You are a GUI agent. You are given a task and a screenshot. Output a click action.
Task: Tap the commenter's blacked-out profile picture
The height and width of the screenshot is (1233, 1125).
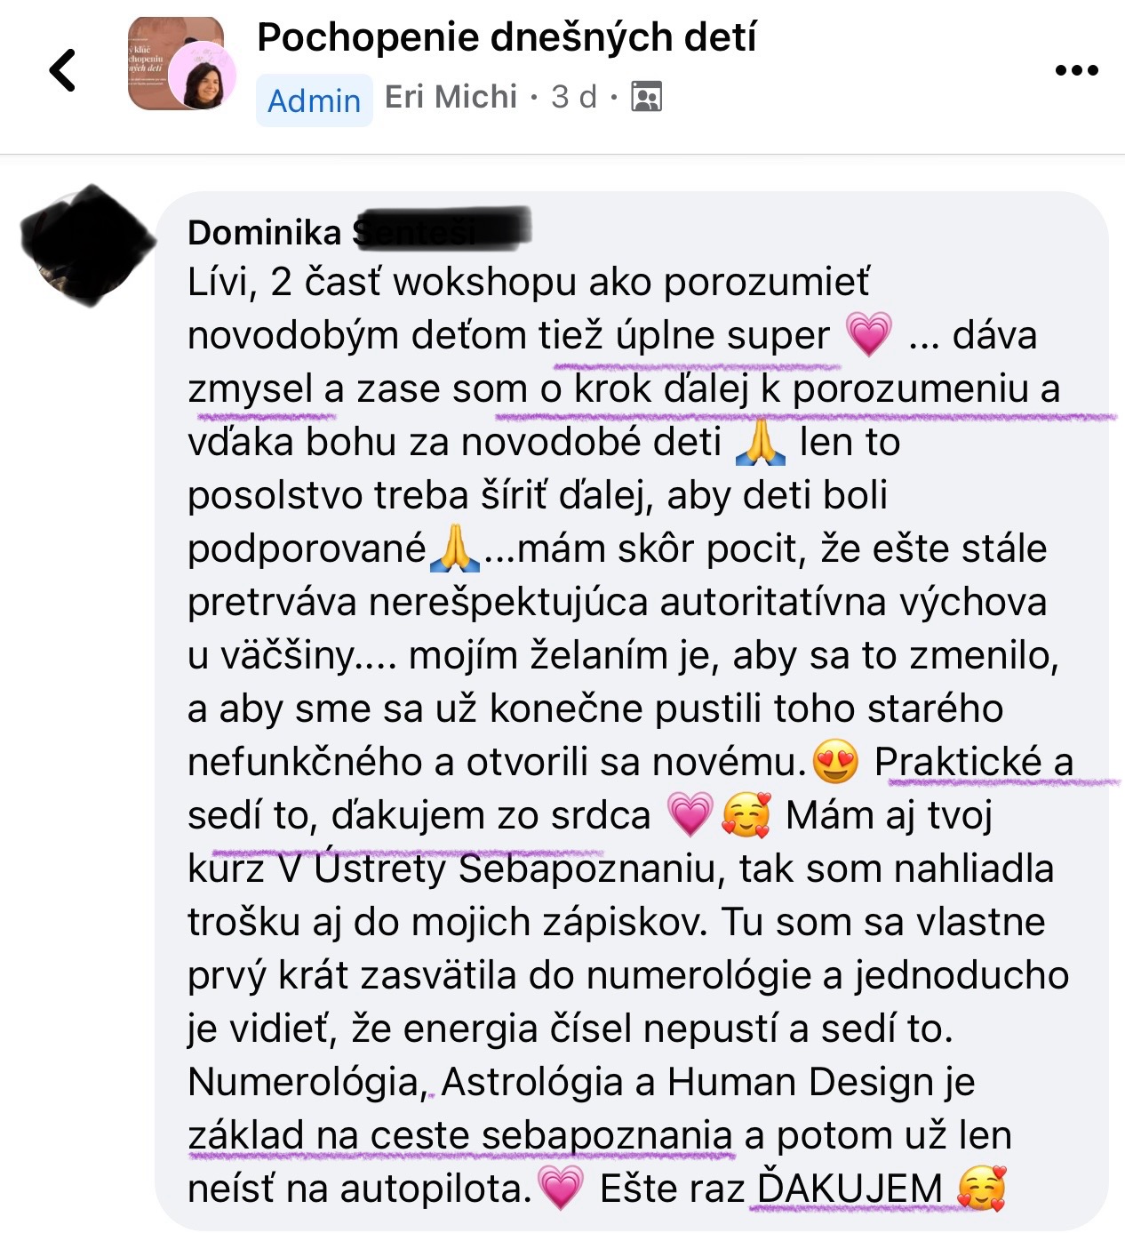point(87,245)
